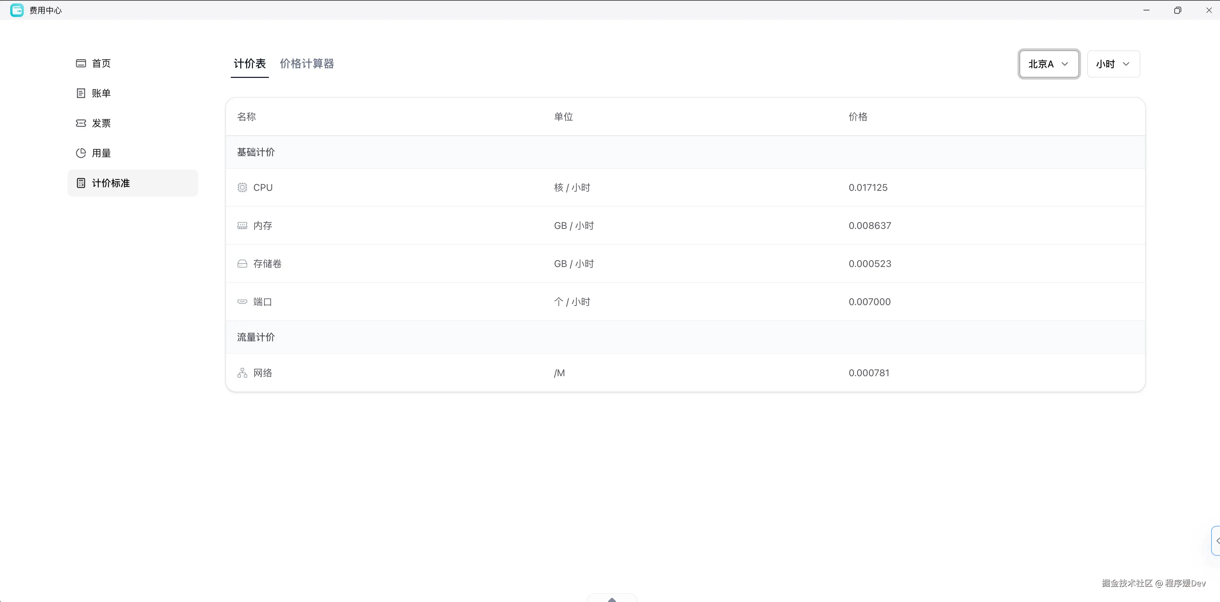Expand the bottom center up-arrow handle
This screenshot has height=602, width=1220.
click(612, 599)
